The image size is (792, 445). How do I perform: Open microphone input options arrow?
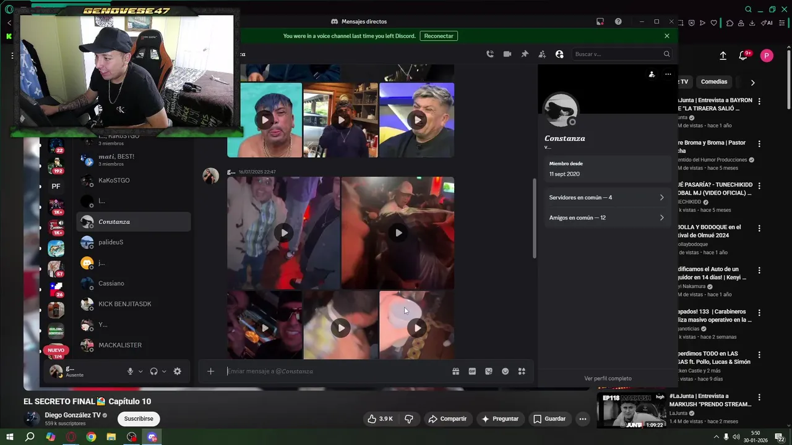tap(140, 371)
